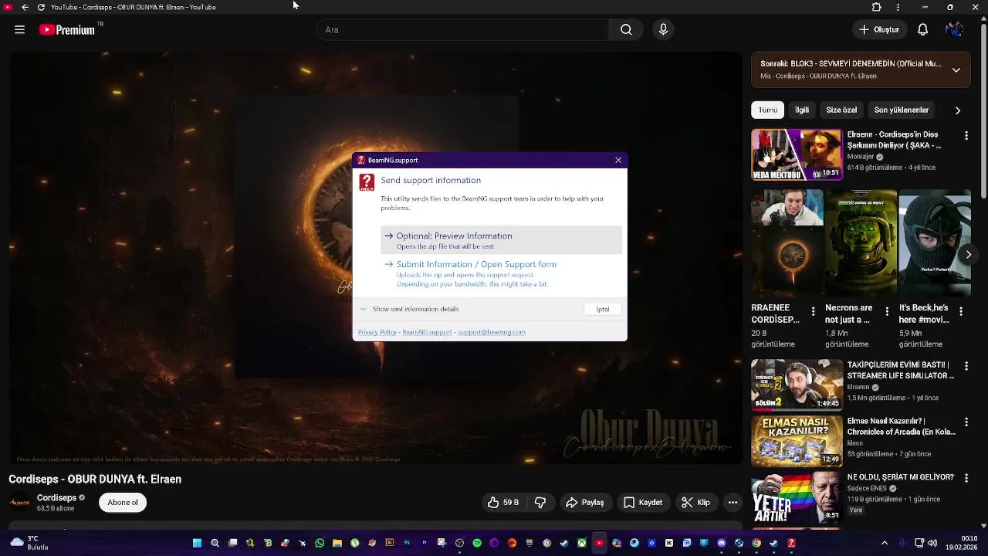
Task: Open Elmas Nasıl Kazanılır thumbnail
Action: tap(797, 441)
